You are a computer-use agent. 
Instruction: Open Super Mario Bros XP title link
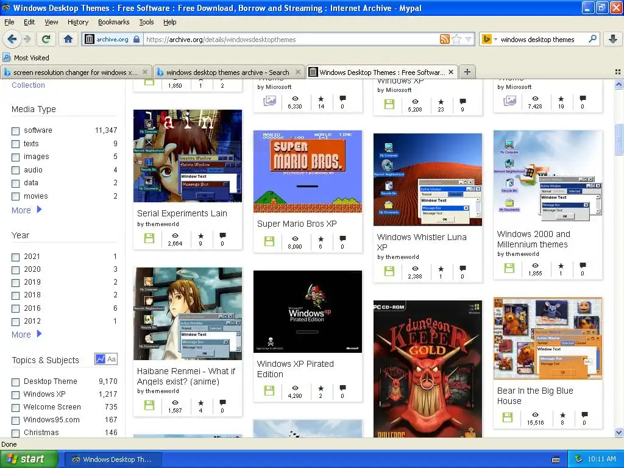297,224
